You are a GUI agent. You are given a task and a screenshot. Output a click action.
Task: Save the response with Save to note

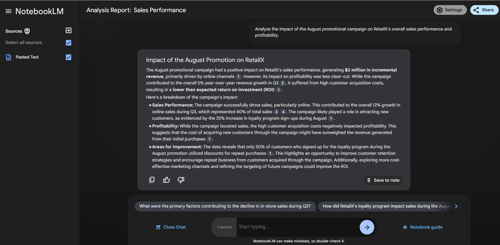pos(383,180)
